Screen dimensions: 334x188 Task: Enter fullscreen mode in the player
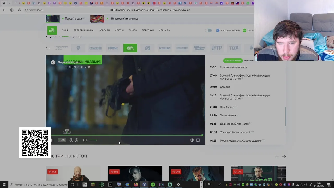(198, 140)
